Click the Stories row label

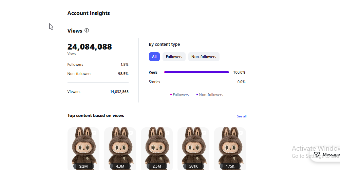click(x=154, y=82)
